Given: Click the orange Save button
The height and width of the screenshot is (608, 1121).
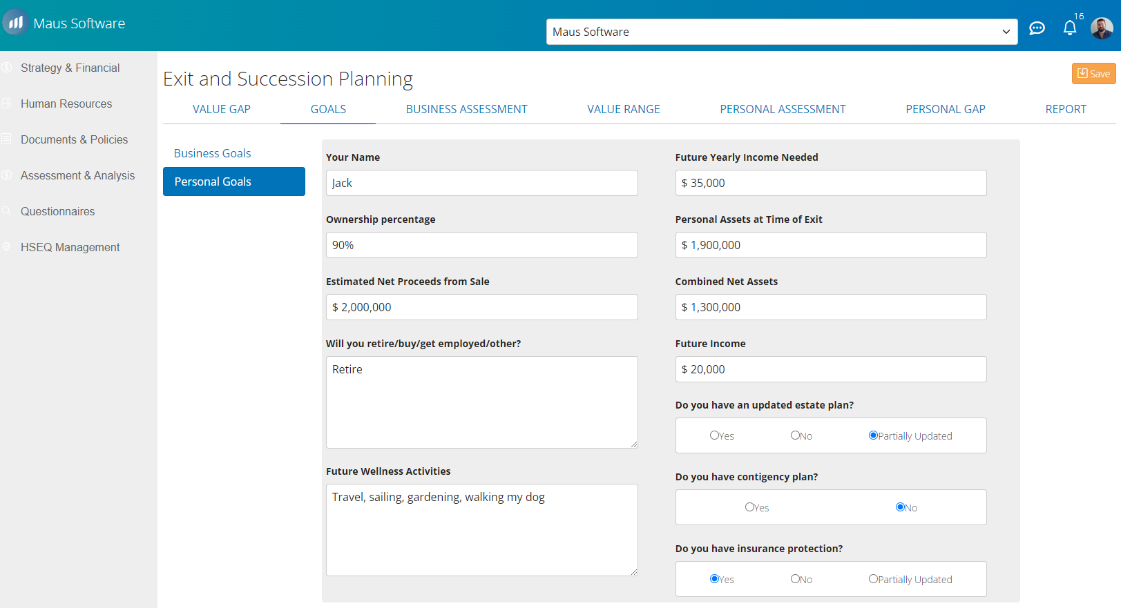Looking at the screenshot, I should coord(1093,74).
